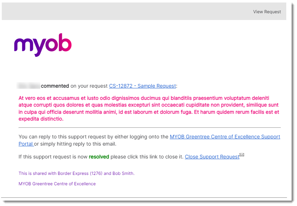Open the CS-12872 - Sample Request link

[x=143, y=86]
